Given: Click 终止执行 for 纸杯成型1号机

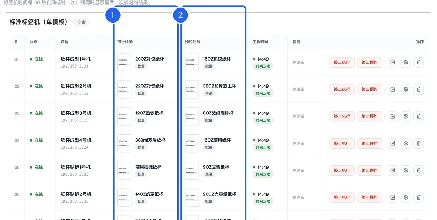Looking at the screenshot, I should 342,62.
